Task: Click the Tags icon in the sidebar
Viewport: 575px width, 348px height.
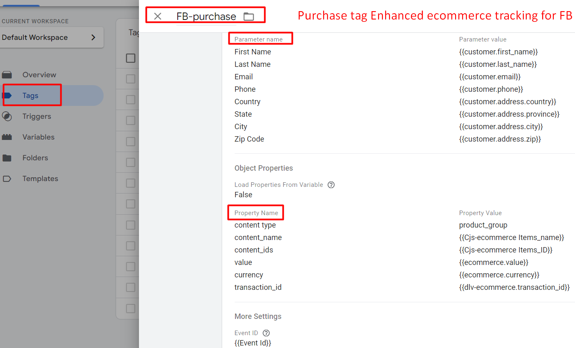Action: click(x=7, y=96)
